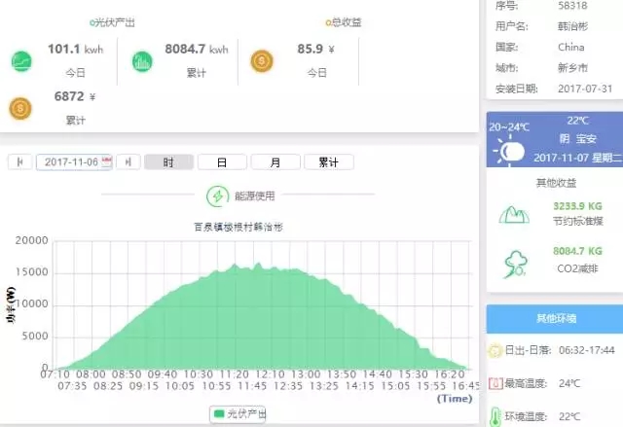The image size is (623, 427).
Task: Click the sunrise-sunset clock icon
Action: tap(495, 349)
